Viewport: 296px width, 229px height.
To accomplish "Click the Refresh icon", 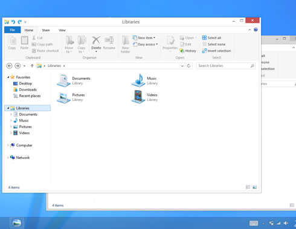I will [188, 66].
